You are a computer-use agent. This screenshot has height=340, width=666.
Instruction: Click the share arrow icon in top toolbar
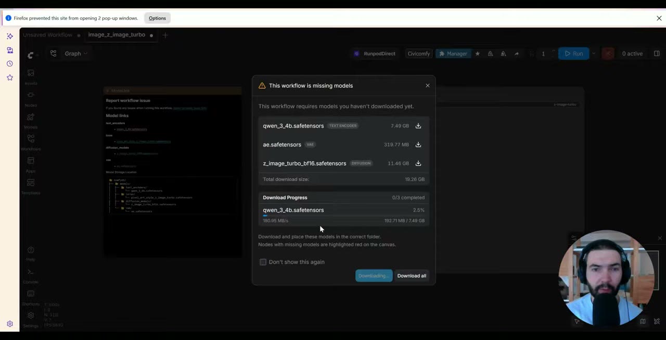(516, 54)
